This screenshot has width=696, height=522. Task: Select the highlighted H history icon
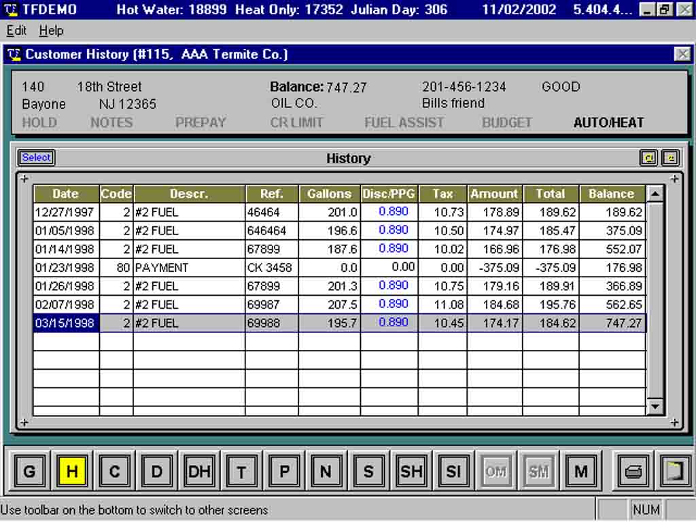pos(72,470)
